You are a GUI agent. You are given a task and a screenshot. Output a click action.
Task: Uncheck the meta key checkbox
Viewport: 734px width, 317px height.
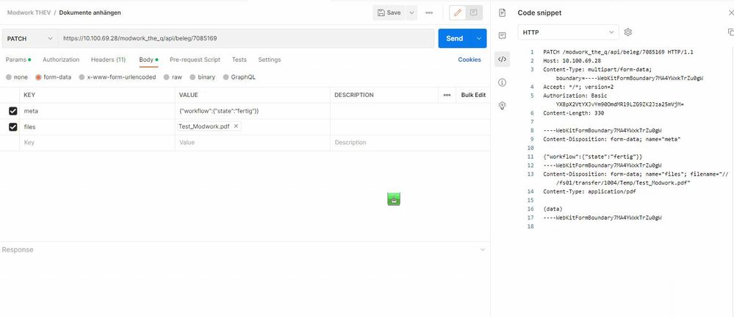[12, 111]
